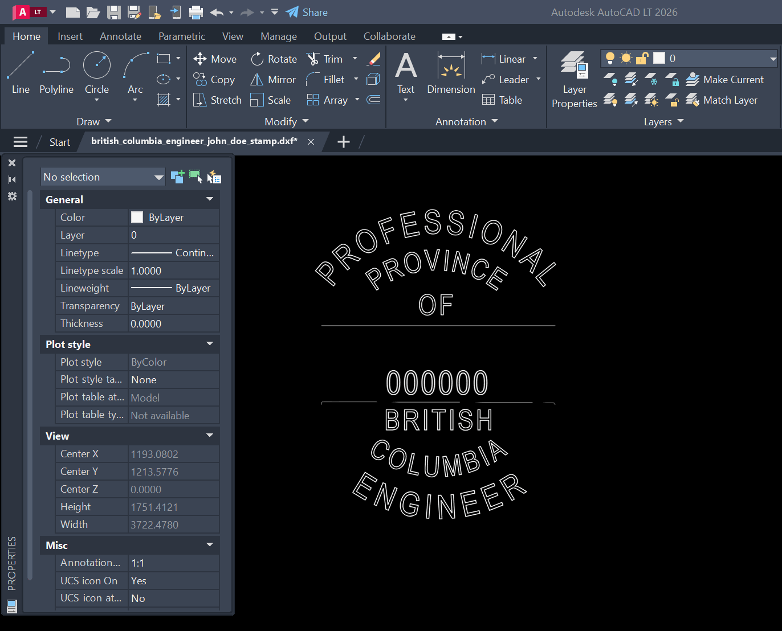Click the layer 0 color swatch
Image resolution: width=782 pixels, height=631 pixels.
pyautogui.click(x=659, y=58)
